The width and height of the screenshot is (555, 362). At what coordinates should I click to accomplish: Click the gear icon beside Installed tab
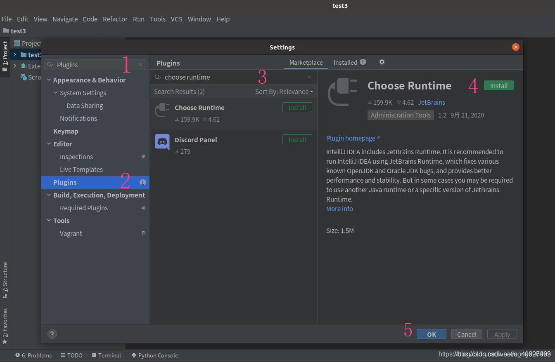[382, 62]
